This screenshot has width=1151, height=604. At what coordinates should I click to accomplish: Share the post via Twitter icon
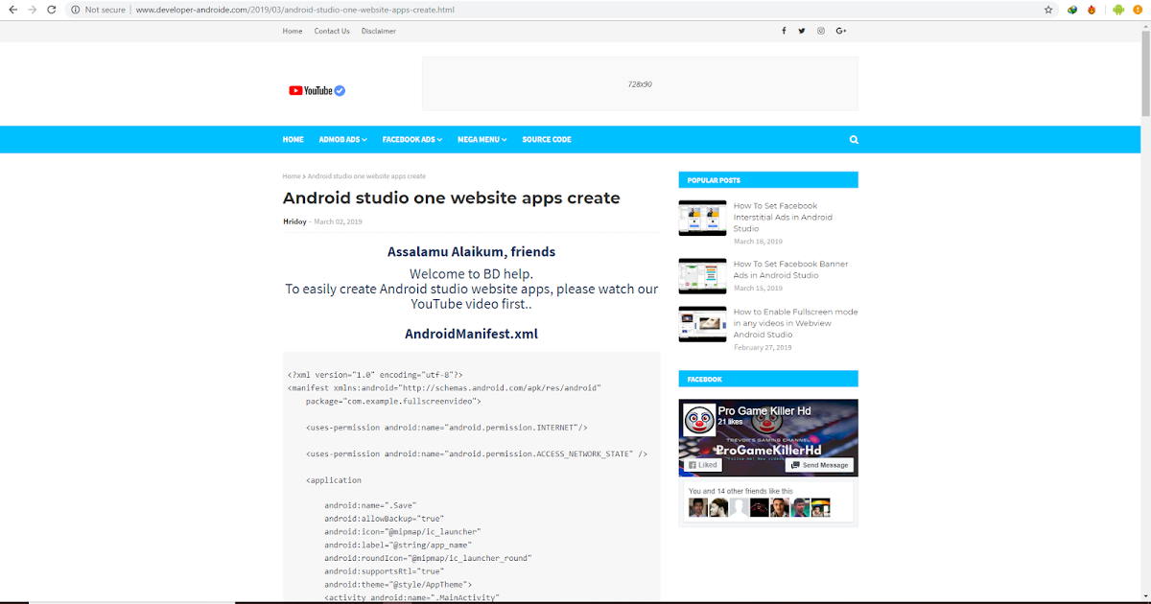[802, 30]
